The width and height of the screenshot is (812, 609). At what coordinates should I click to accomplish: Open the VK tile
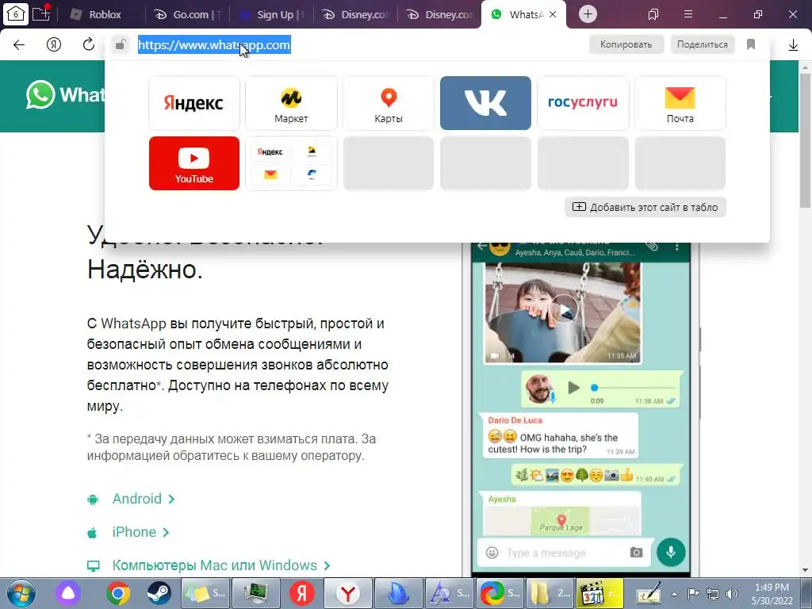click(x=486, y=103)
